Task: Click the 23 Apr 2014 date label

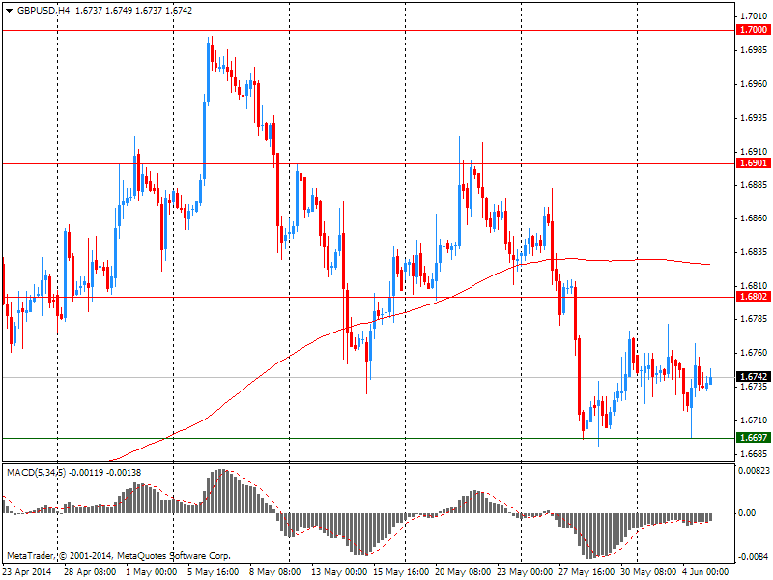Action: click(27, 572)
